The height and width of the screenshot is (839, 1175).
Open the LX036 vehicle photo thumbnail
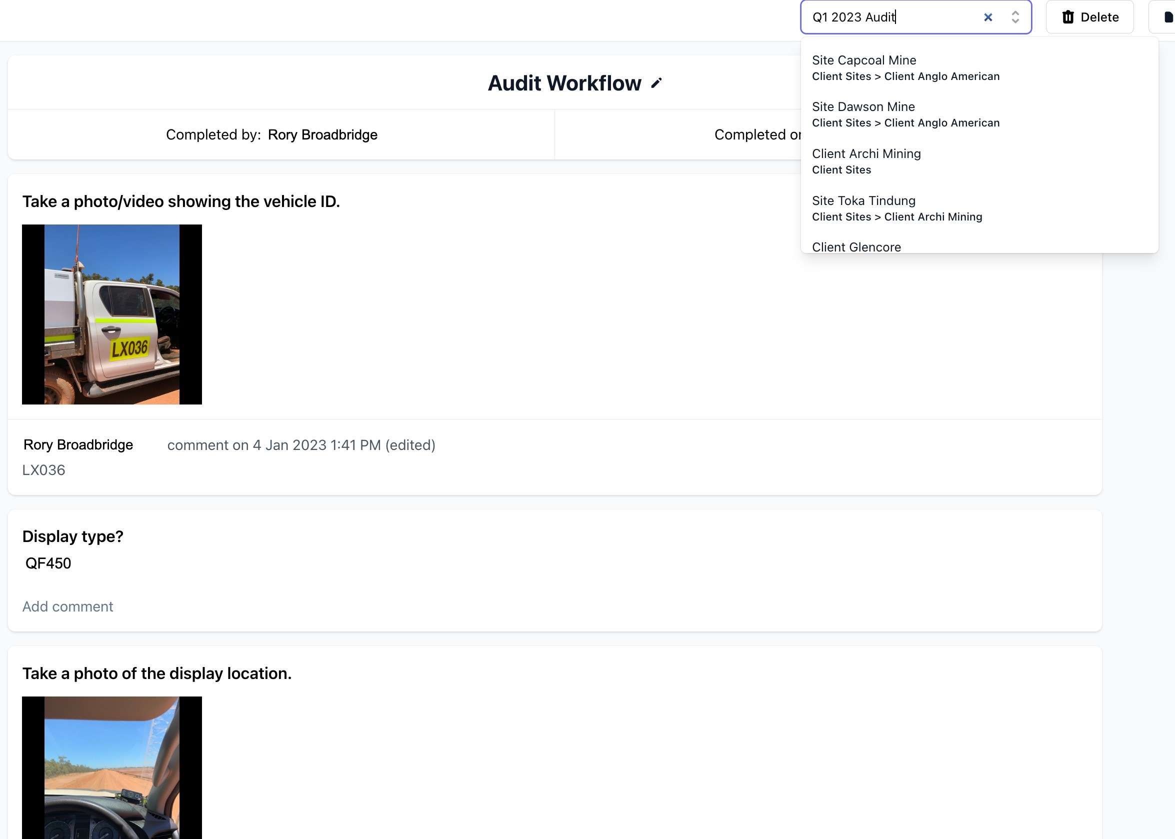coord(111,314)
